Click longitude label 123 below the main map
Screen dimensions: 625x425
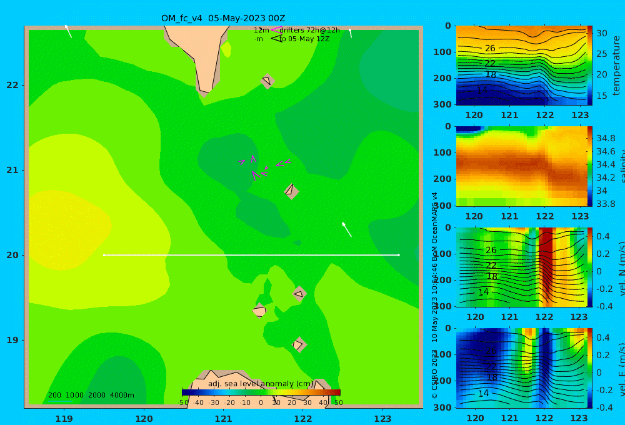point(383,419)
